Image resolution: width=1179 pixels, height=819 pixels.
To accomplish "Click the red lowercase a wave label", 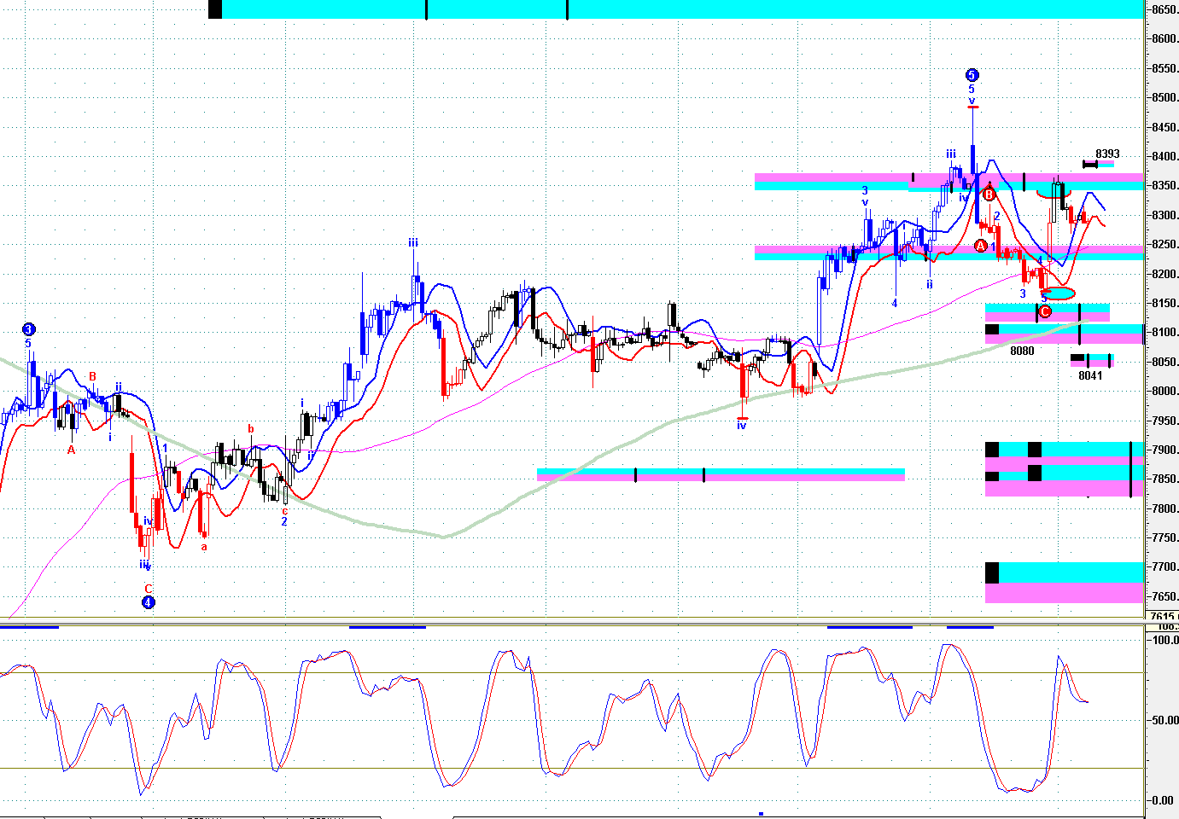I will coord(204,547).
